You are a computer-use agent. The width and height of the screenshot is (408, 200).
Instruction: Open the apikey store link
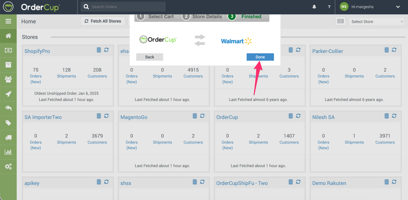(32, 183)
